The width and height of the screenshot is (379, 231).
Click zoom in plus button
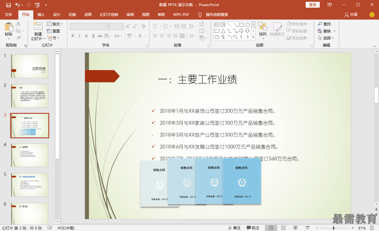pyautogui.click(x=353, y=228)
